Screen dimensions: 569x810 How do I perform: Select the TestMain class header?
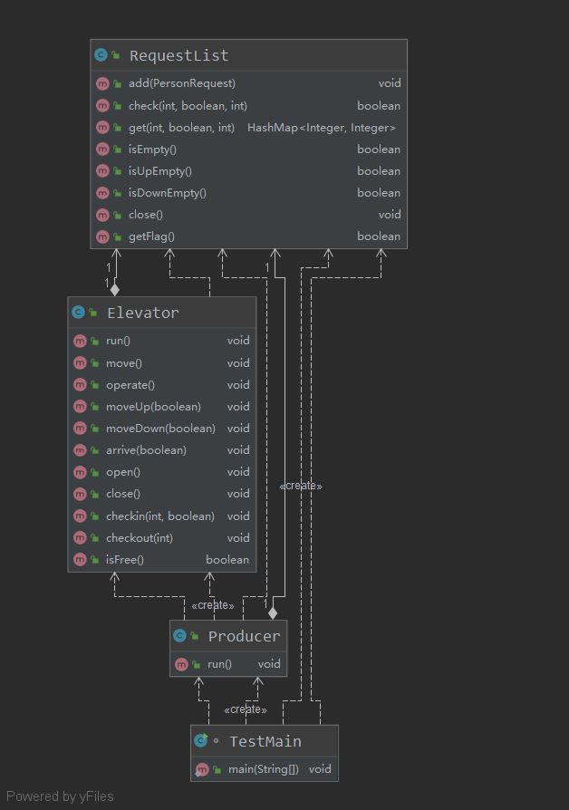pyautogui.click(x=264, y=741)
